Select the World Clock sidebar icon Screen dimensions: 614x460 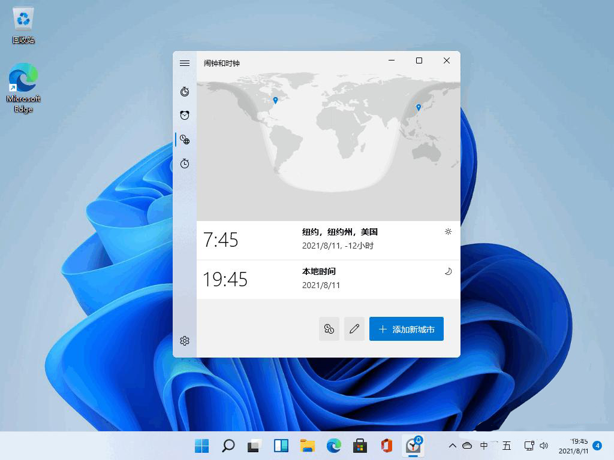185,139
